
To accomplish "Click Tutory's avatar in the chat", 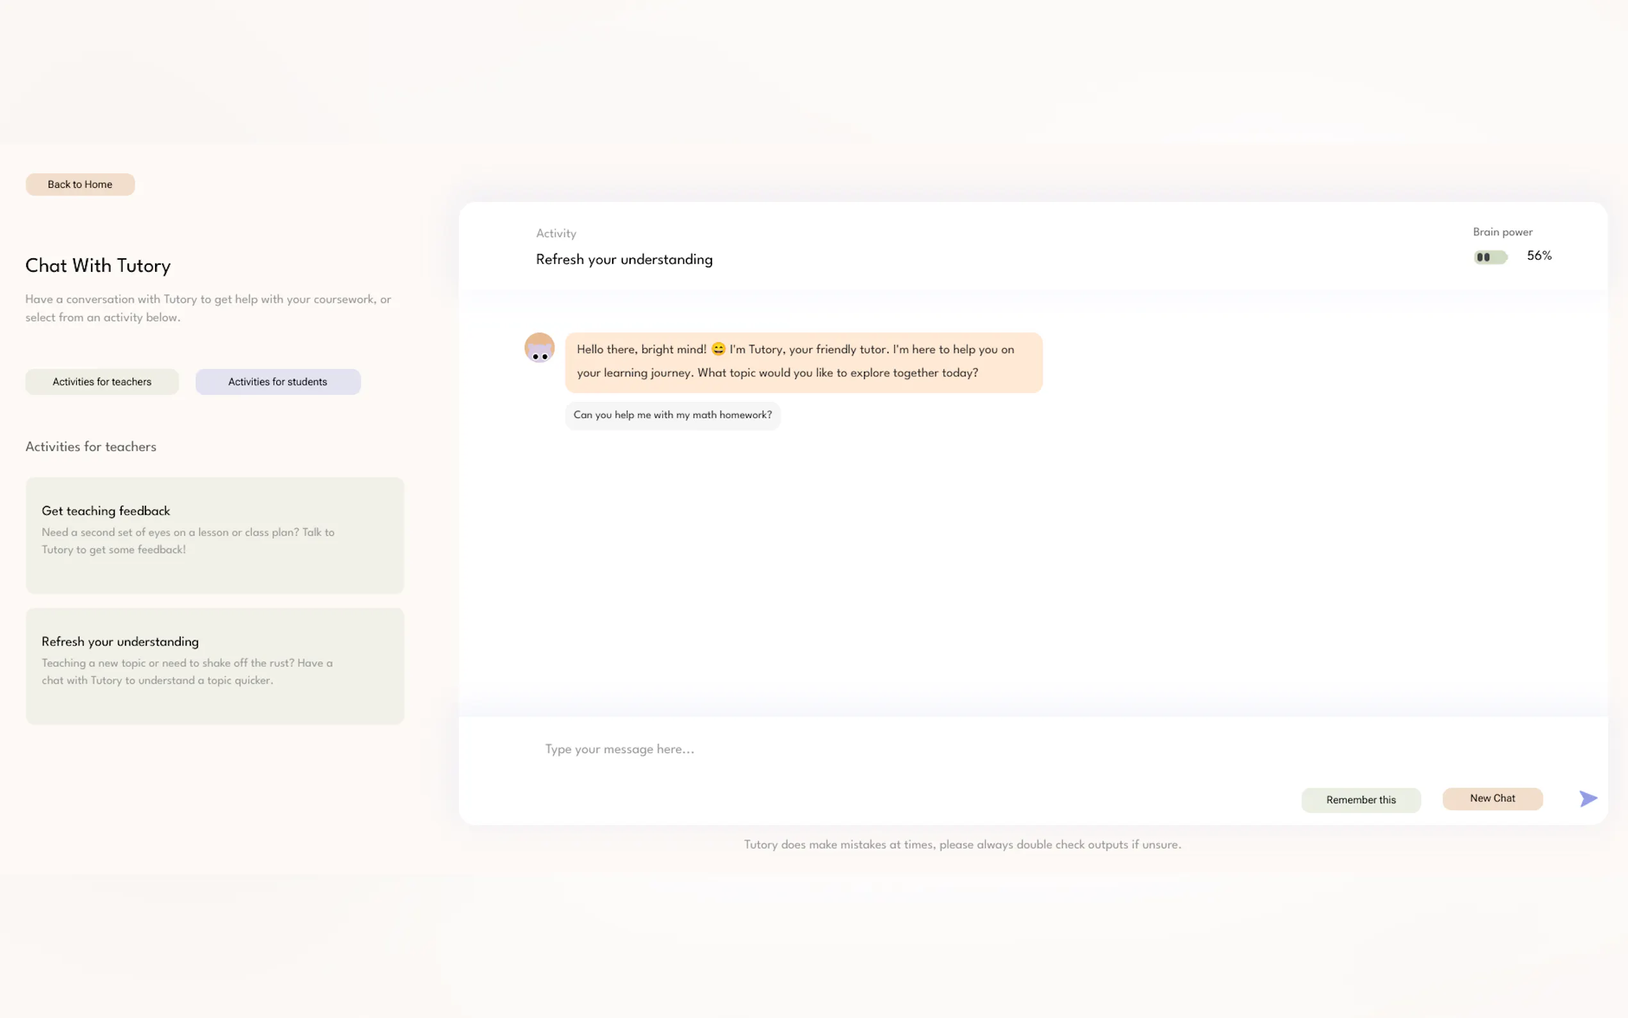I will click(x=539, y=347).
